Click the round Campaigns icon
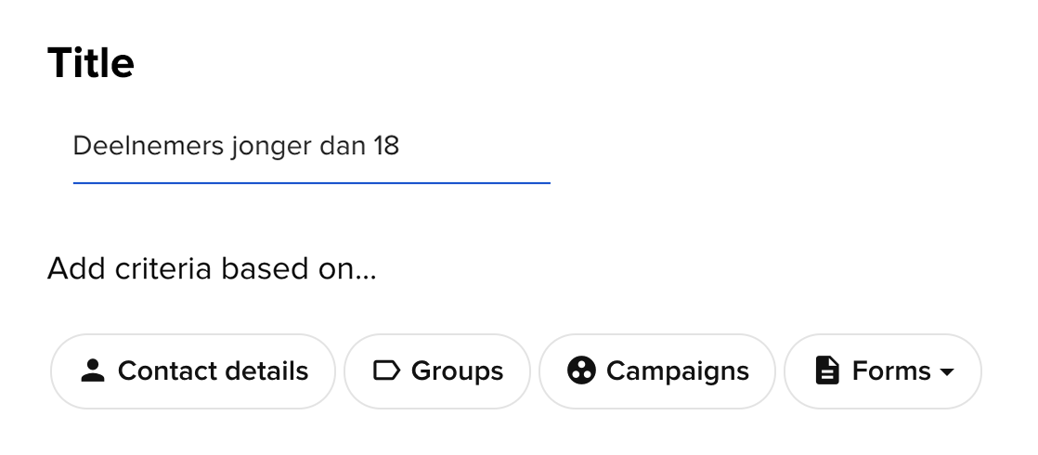Screen dimensions: 1038x455 coord(581,371)
